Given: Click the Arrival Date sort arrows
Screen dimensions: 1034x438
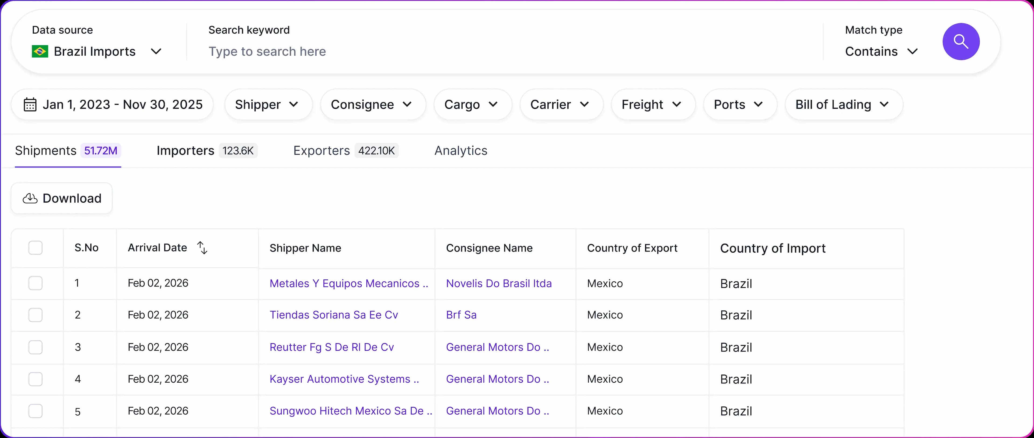Looking at the screenshot, I should (202, 248).
